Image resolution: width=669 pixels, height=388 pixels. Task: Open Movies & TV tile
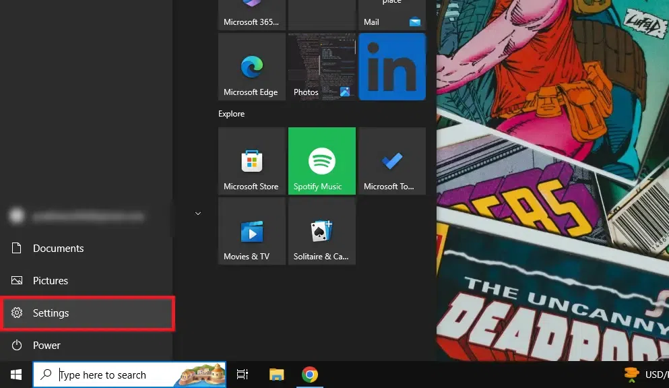pyautogui.click(x=252, y=231)
